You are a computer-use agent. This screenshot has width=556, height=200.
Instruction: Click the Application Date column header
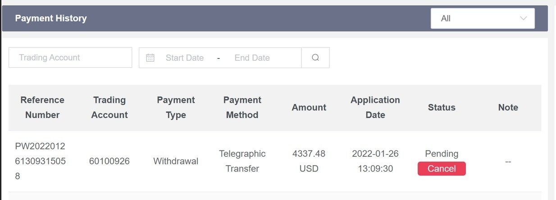(375, 107)
